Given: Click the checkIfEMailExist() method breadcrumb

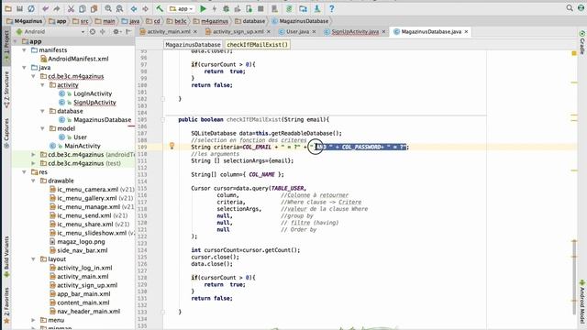Looking at the screenshot, I should (x=258, y=45).
